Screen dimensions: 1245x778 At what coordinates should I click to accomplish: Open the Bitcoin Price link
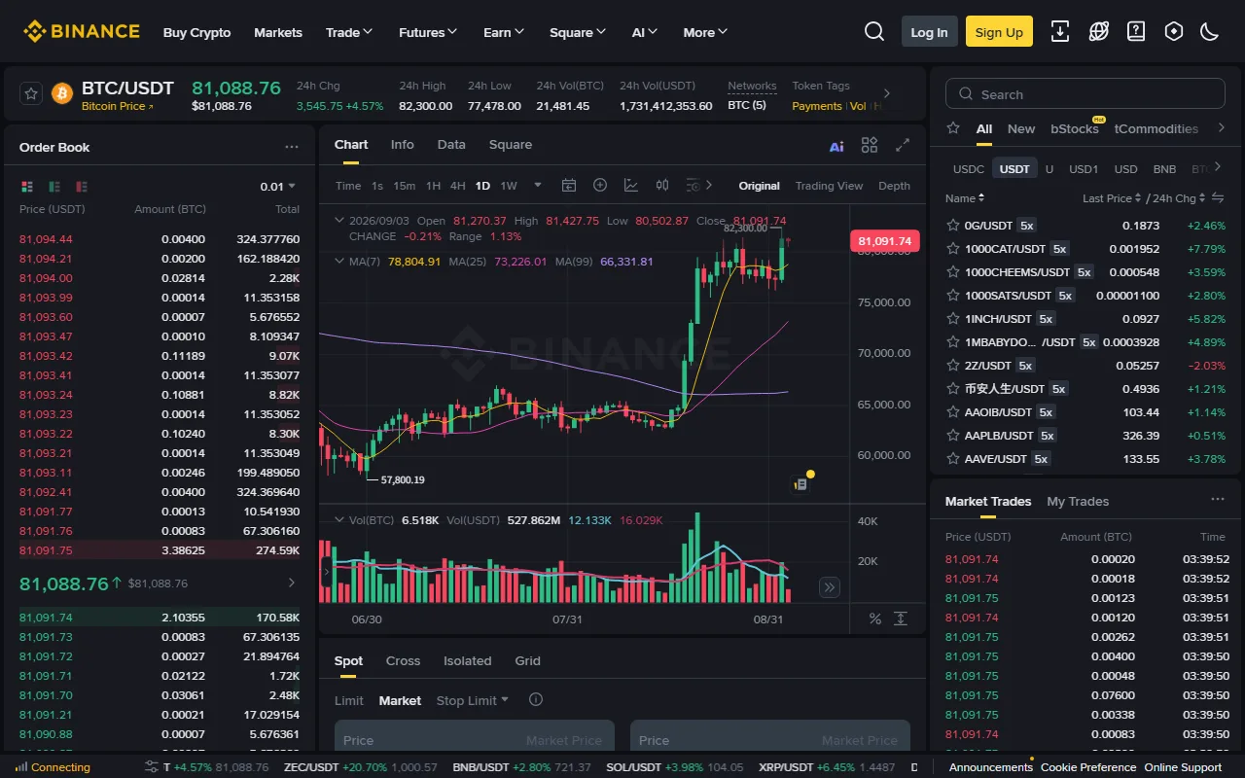click(x=117, y=107)
